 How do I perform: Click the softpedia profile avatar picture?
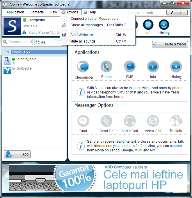(x=12, y=26)
